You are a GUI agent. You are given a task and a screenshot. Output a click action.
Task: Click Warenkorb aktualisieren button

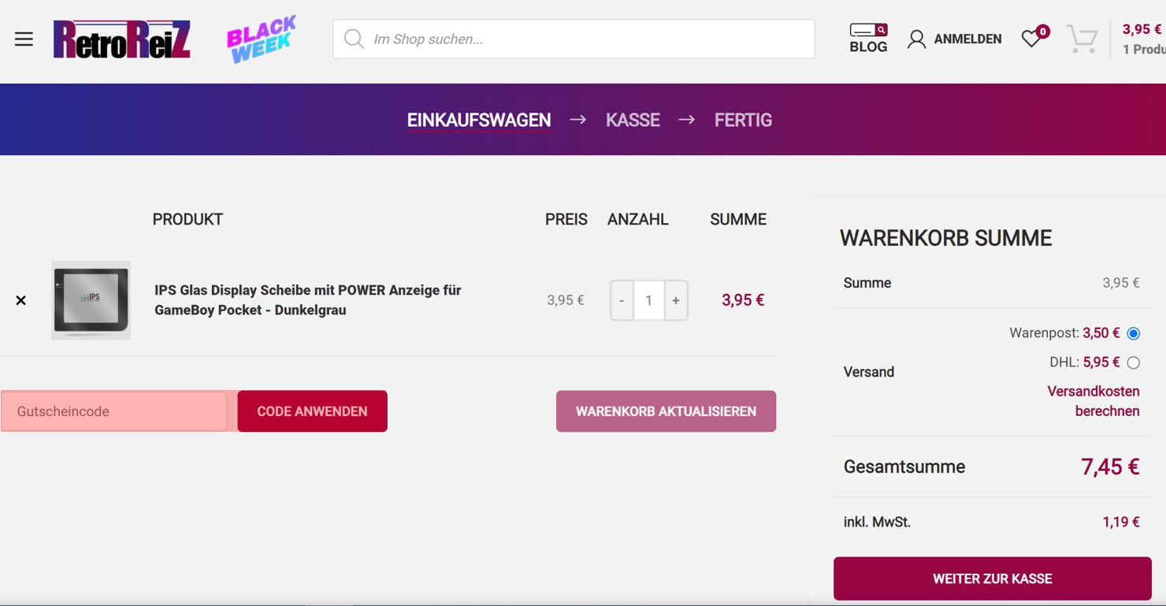666,411
